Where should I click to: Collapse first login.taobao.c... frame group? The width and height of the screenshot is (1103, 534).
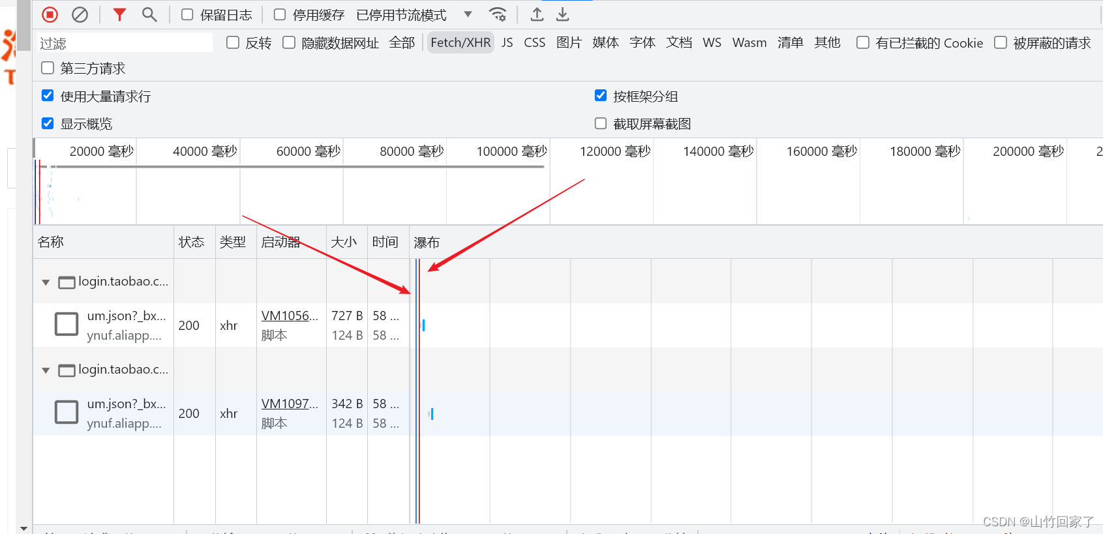point(46,282)
